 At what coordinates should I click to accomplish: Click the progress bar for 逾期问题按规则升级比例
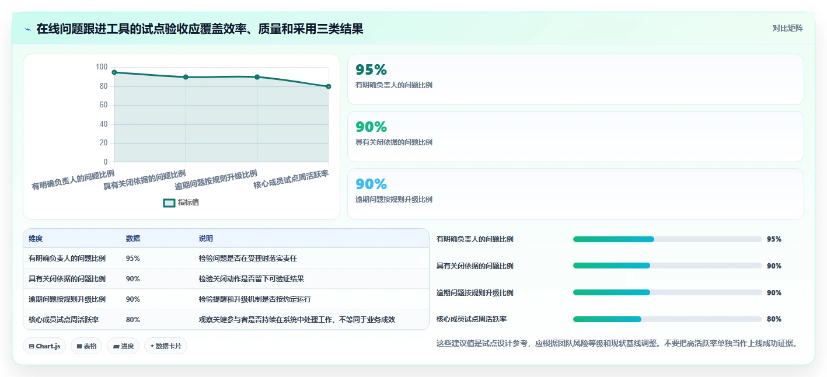(x=668, y=292)
